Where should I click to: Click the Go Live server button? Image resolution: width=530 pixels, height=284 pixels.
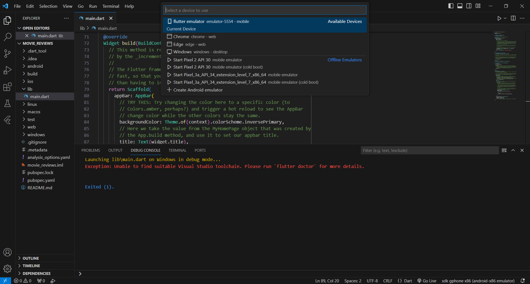tap(427, 281)
